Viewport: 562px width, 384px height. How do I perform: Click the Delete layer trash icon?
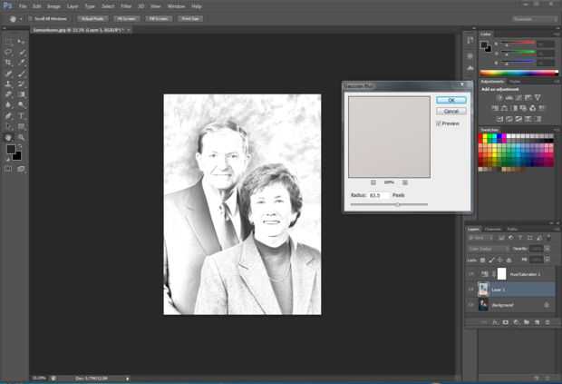click(547, 322)
